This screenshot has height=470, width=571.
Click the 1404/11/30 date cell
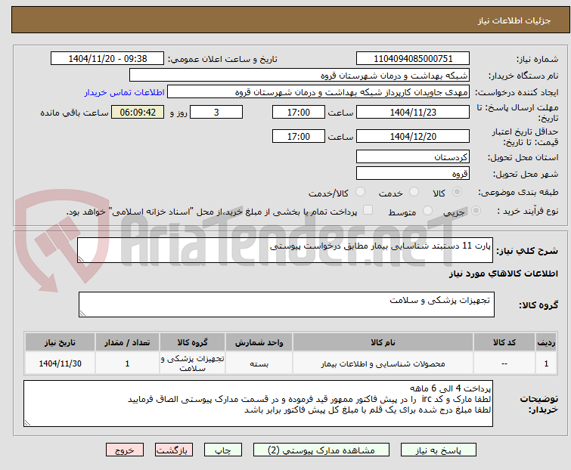pos(60,363)
